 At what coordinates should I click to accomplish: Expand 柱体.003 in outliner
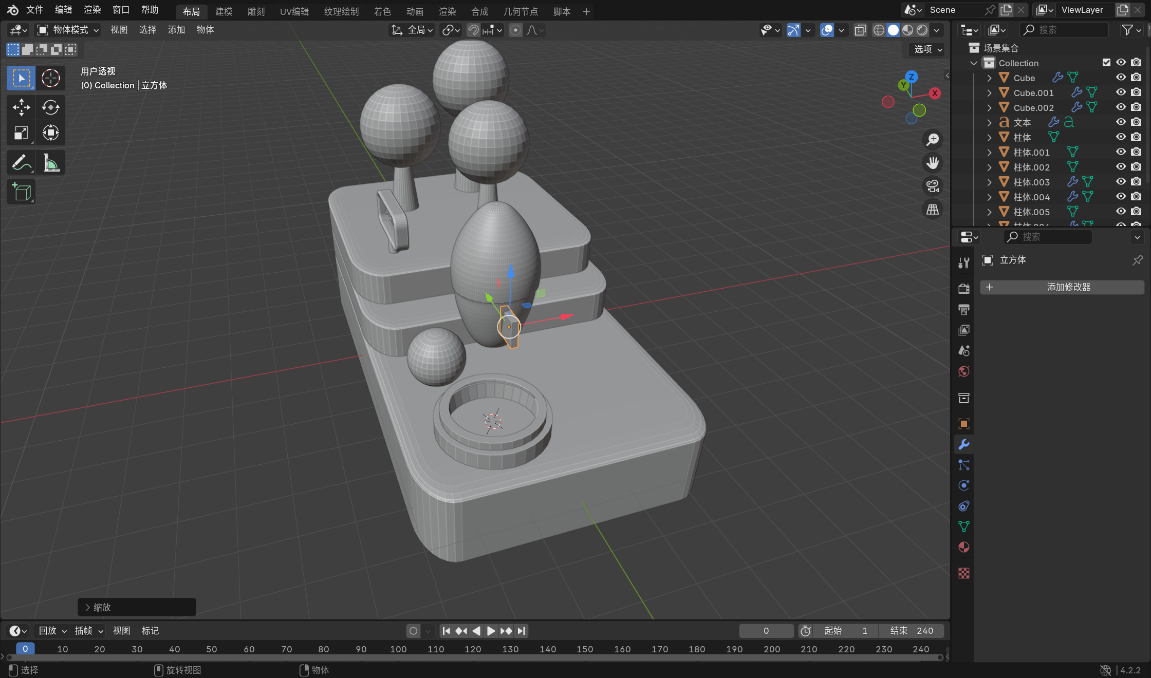[989, 182]
